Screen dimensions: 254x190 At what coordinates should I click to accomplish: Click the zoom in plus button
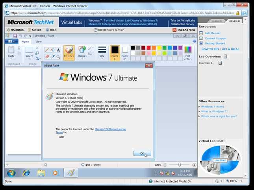coord(194,165)
